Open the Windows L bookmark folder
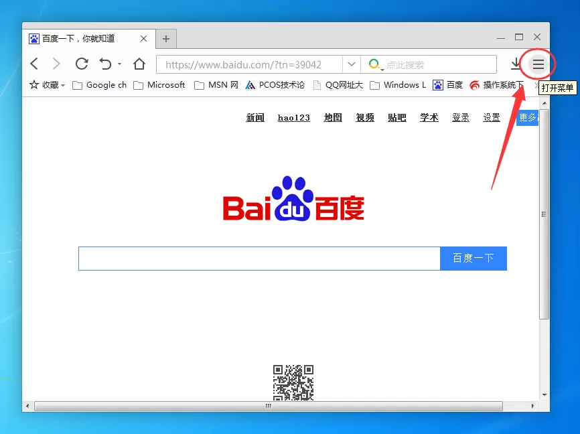 (398, 85)
